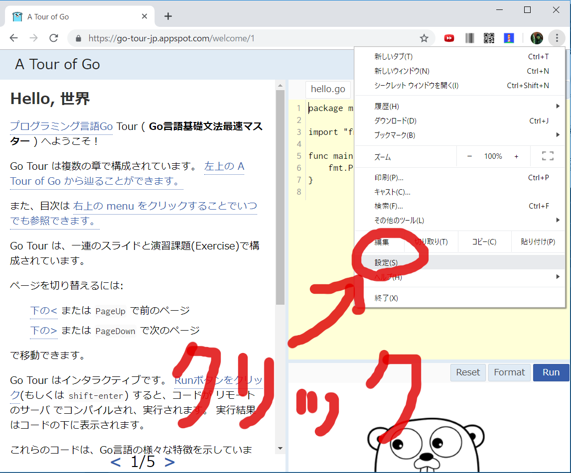Go to previous slide with < arrow
Image resolution: width=571 pixels, height=473 pixels.
click(116, 462)
